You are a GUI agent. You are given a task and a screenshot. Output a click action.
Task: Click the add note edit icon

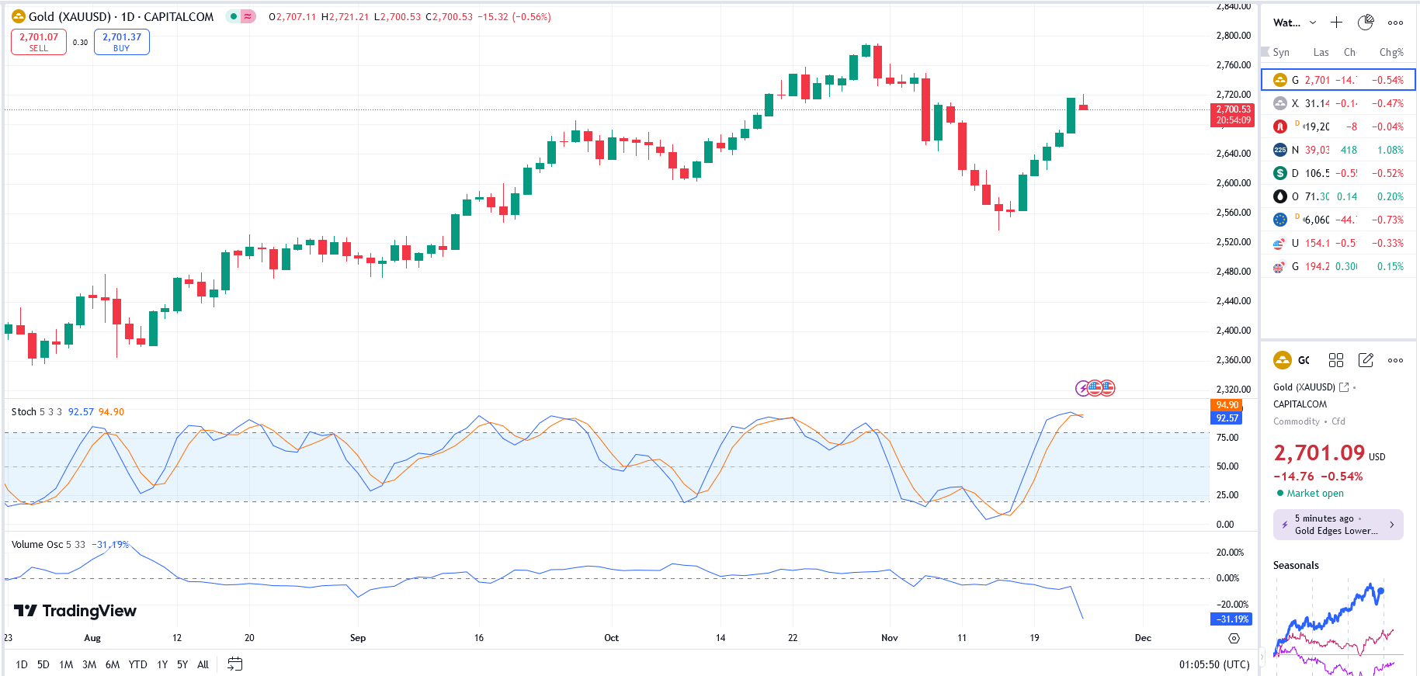(1366, 360)
